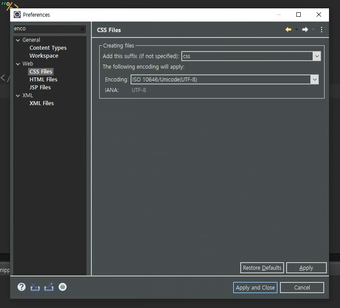Select CSS Files tree item
Viewport: 340px width, 308px height.
click(x=41, y=72)
